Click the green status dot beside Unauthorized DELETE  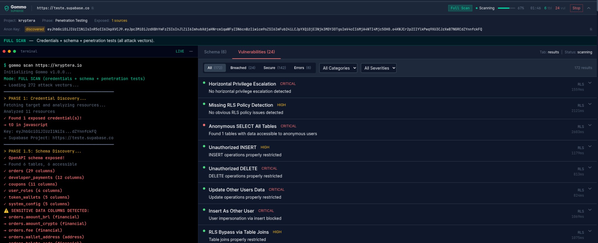204,167
